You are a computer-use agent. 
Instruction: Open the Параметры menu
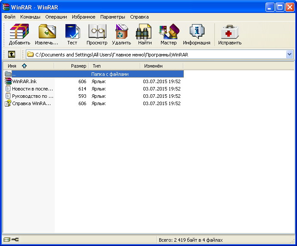[x=113, y=17]
